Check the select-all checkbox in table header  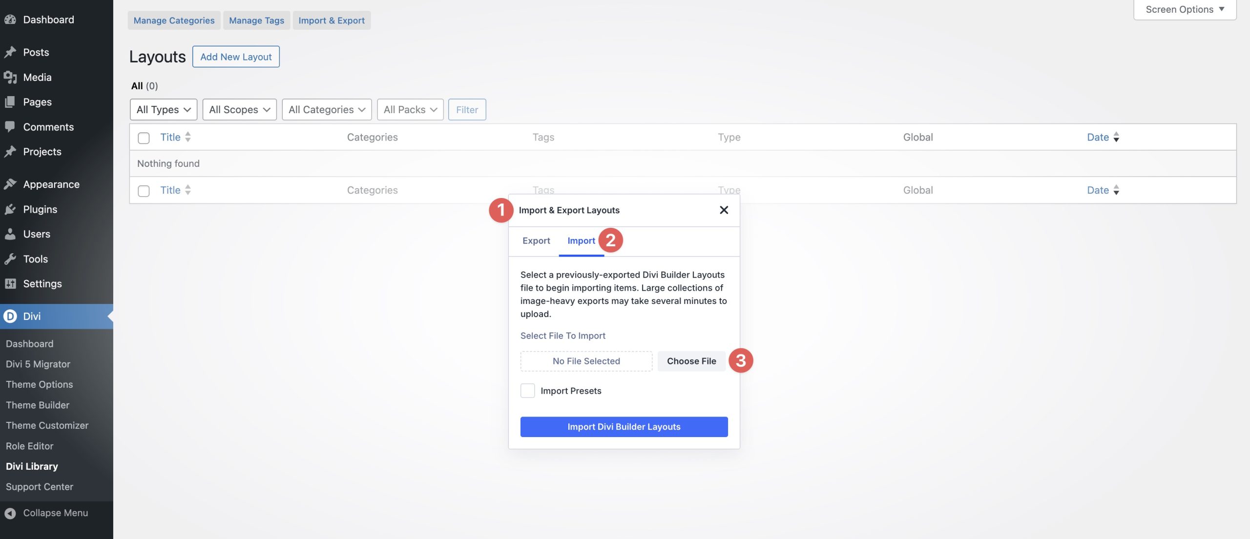pos(143,138)
